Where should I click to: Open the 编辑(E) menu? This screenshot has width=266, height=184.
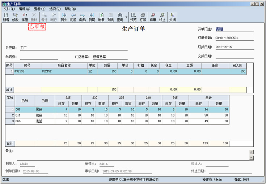[x=25, y=9]
